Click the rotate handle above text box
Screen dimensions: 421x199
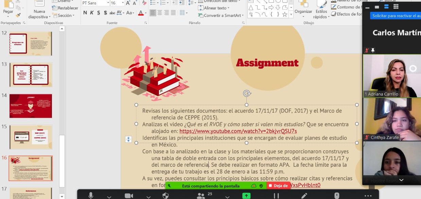[247, 93]
